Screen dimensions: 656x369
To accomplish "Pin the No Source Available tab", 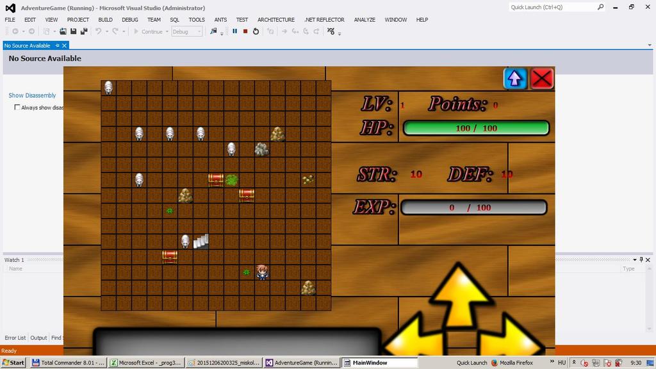I will tap(57, 45).
